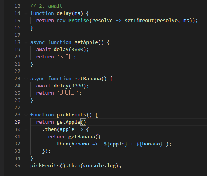Click line number 35 in the gutter
This screenshot has height=176, width=207.
point(17,166)
